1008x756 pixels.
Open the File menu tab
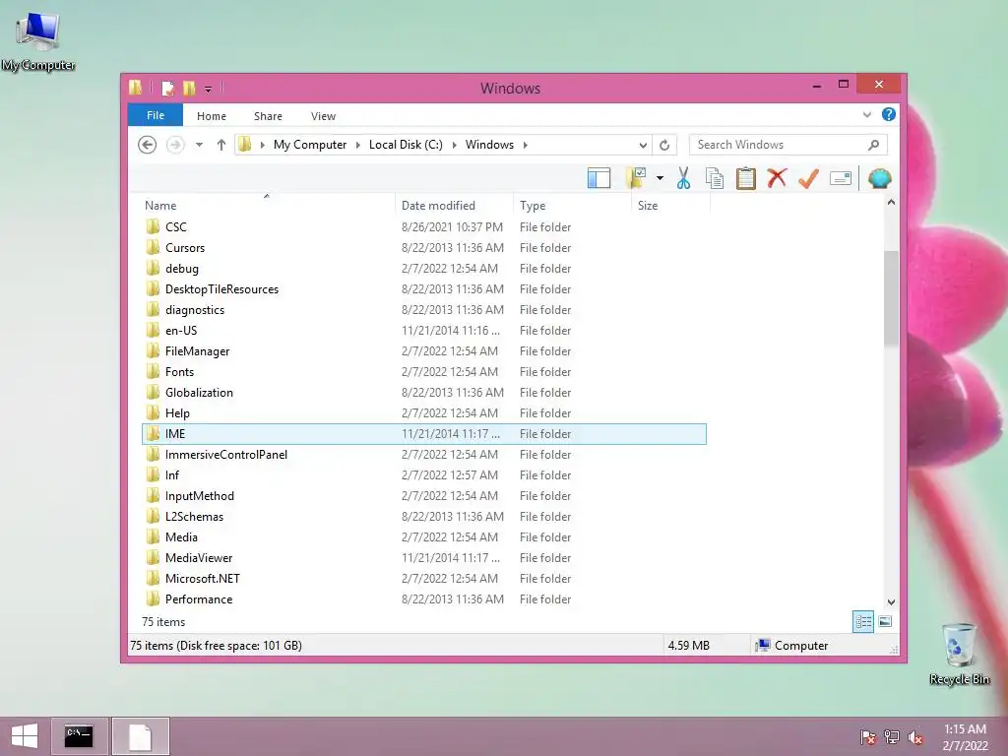click(x=156, y=115)
